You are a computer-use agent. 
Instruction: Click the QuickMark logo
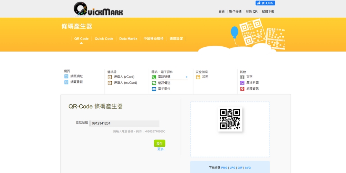pyautogui.click(x=98, y=9)
